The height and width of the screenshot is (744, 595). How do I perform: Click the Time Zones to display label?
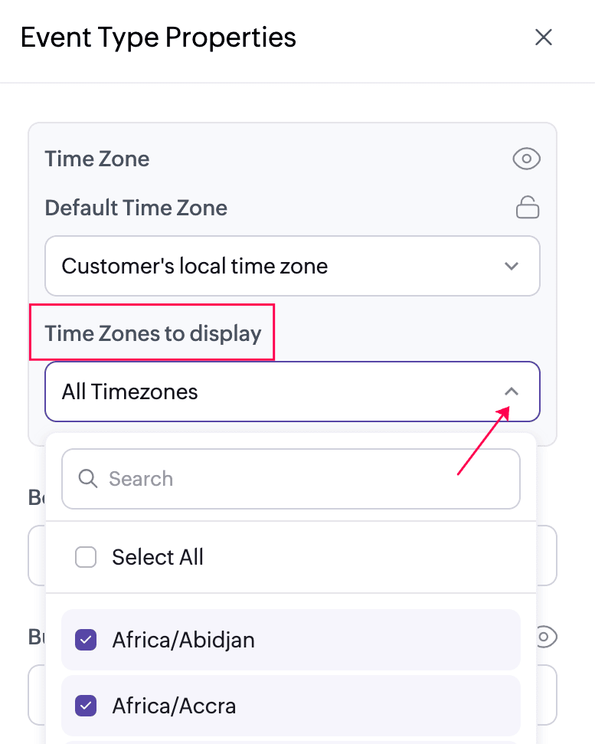[153, 333]
